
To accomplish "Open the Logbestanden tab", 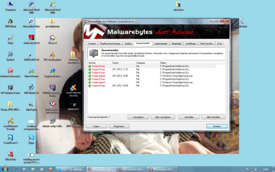I will (x=161, y=44).
